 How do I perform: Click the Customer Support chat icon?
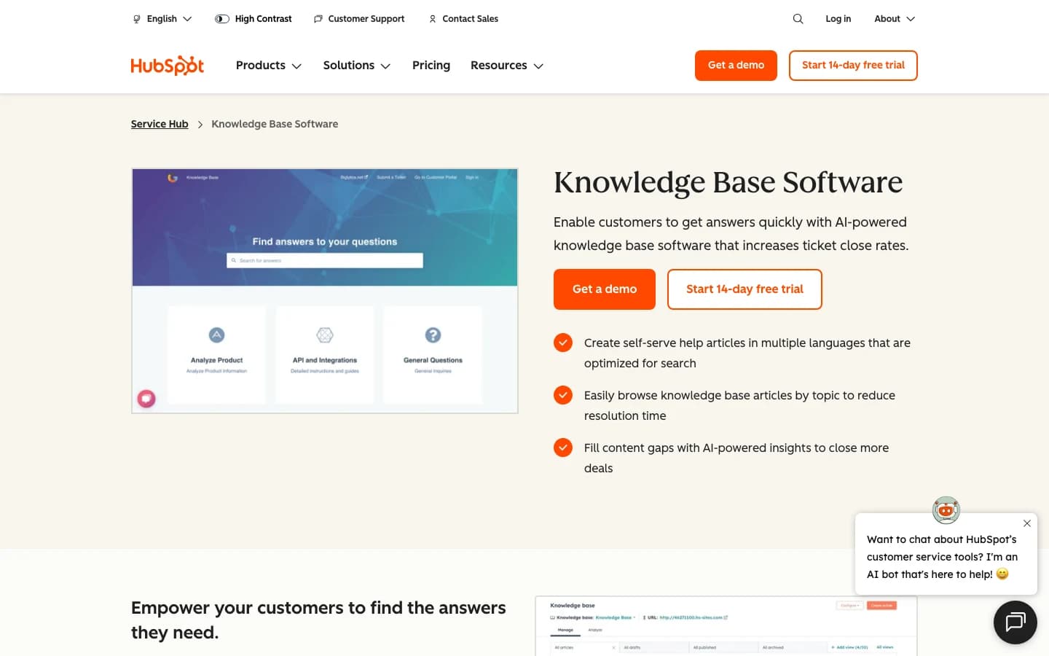[x=318, y=19]
